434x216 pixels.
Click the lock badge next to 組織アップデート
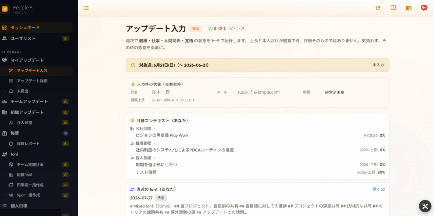[65, 112]
